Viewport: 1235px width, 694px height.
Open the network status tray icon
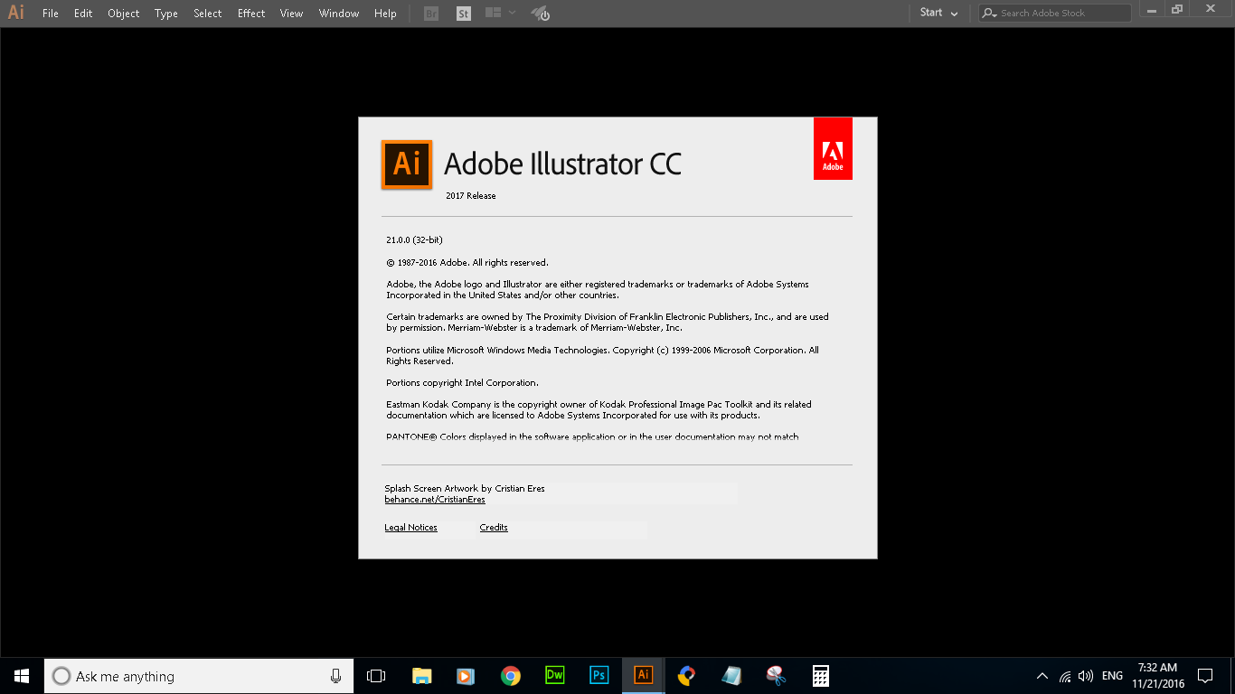[x=1065, y=676]
